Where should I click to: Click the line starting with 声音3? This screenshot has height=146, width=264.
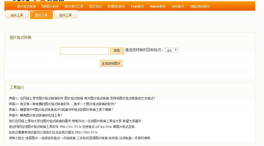(x=61, y=110)
